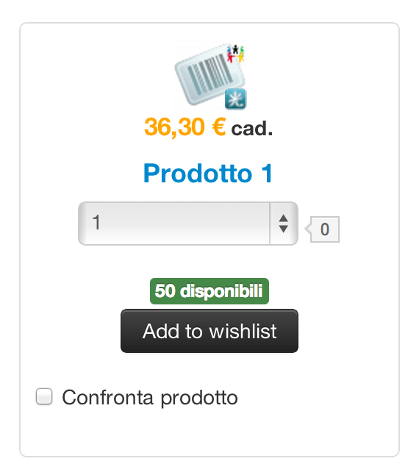Add Prodotto 1 to wishlist
Screen dimensions: 419x475
point(209,331)
